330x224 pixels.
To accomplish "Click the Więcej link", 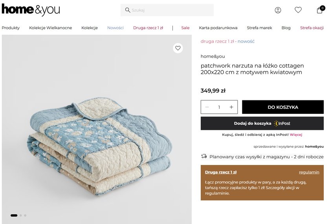I will pos(296,135).
